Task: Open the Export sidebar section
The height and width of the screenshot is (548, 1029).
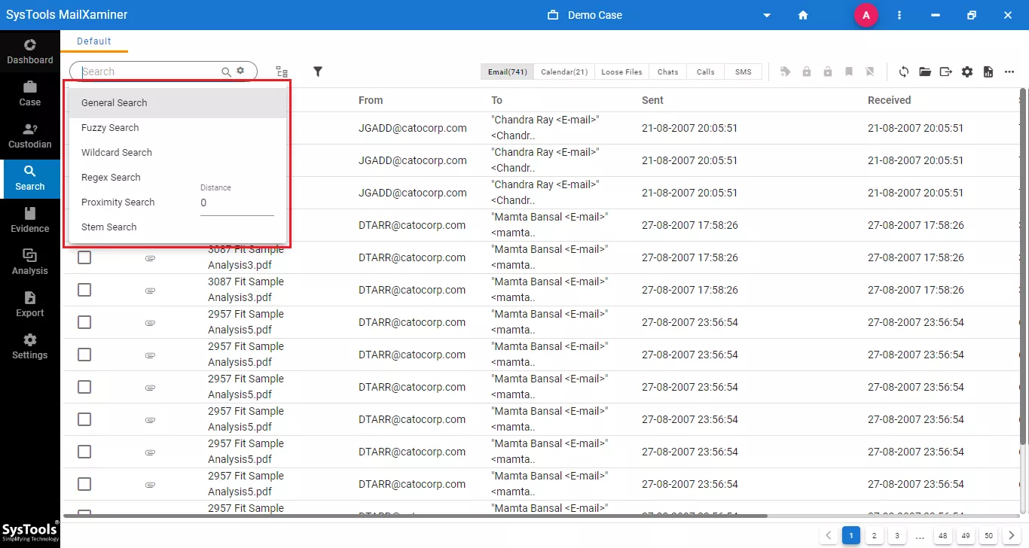Action: point(30,305)
